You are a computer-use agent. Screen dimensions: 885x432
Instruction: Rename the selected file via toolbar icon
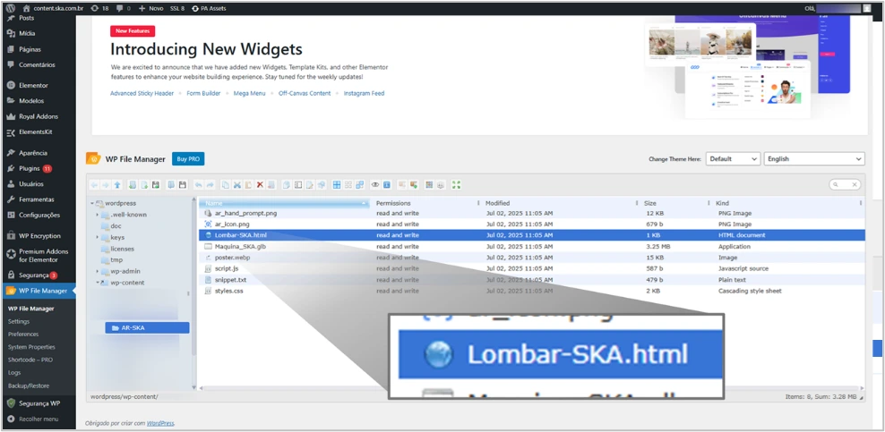298,185
